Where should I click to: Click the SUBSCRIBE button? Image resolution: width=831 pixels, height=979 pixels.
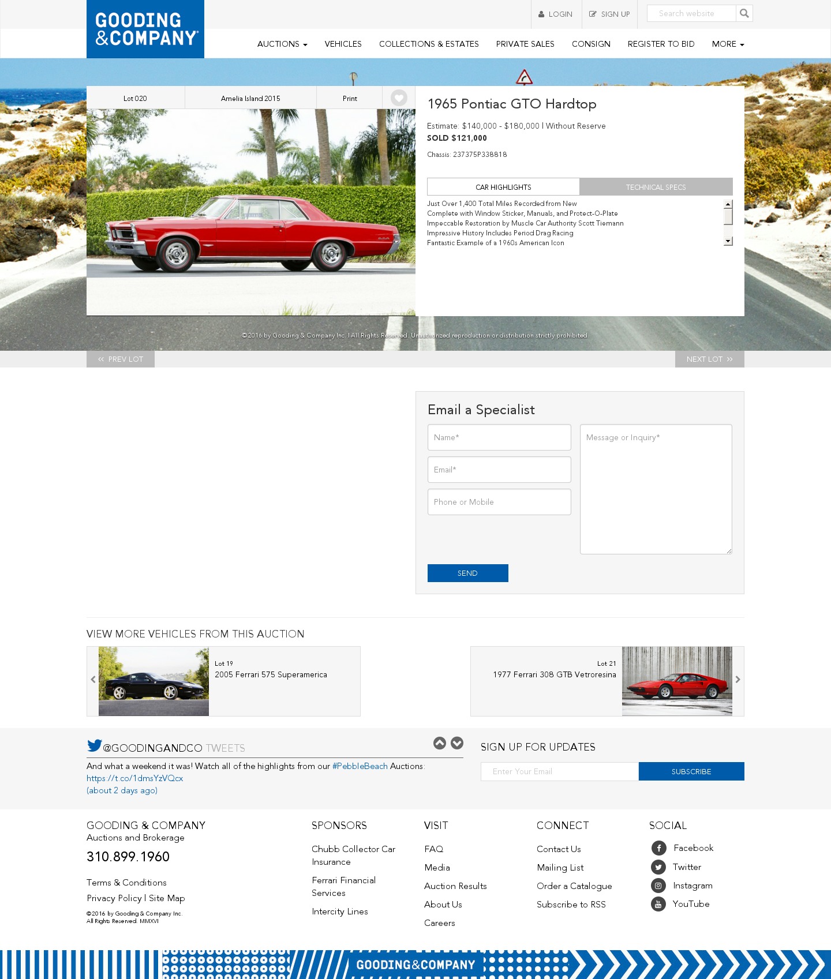[x=691, y=771]
